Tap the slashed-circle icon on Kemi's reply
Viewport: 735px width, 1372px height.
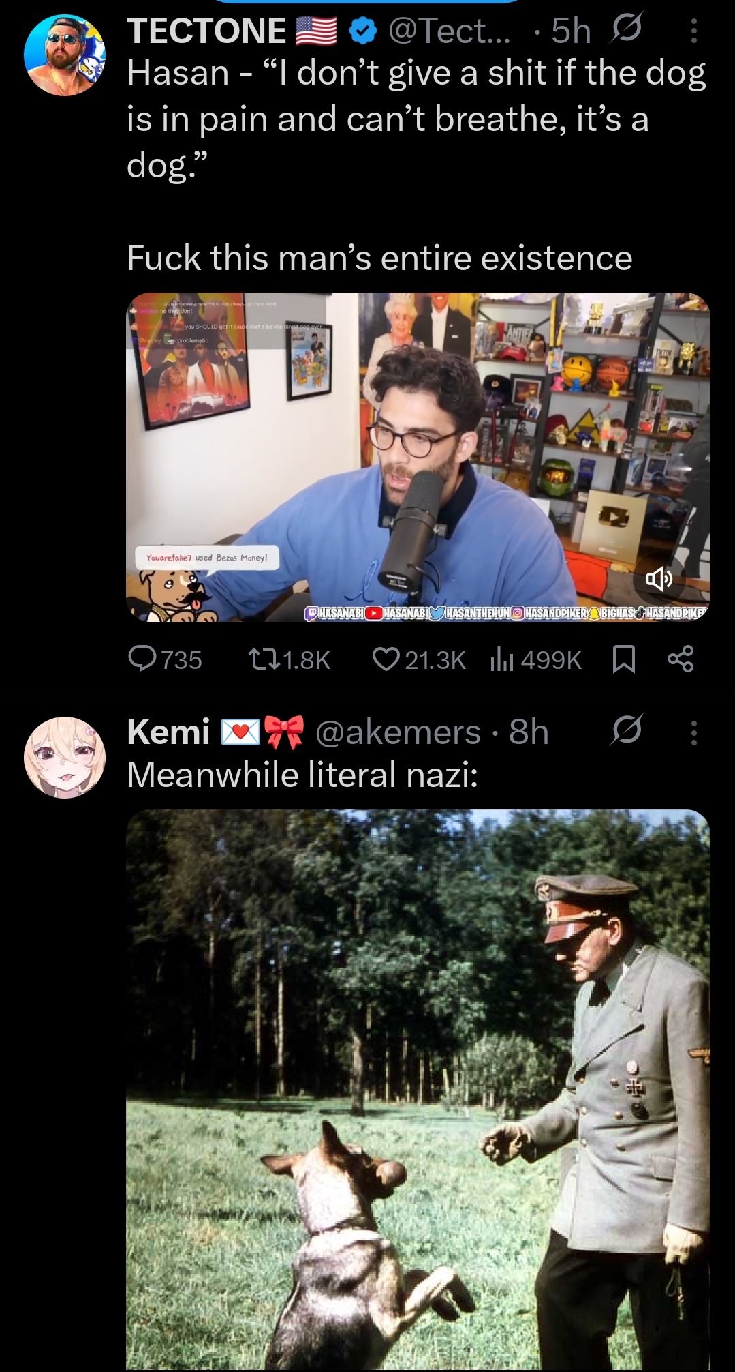click(x=627, y=731)
